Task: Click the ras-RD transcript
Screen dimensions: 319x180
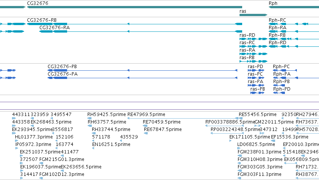Action: (x=253, y=39)
